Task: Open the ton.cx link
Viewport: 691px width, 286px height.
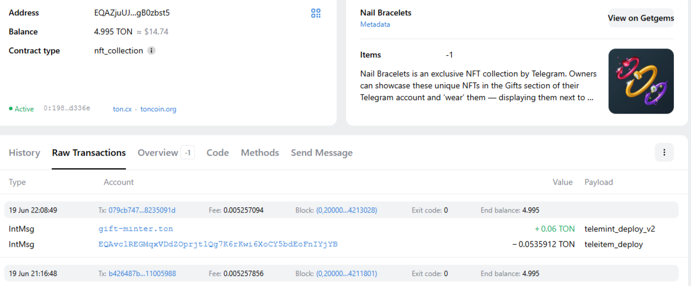Action: [122, 109]
